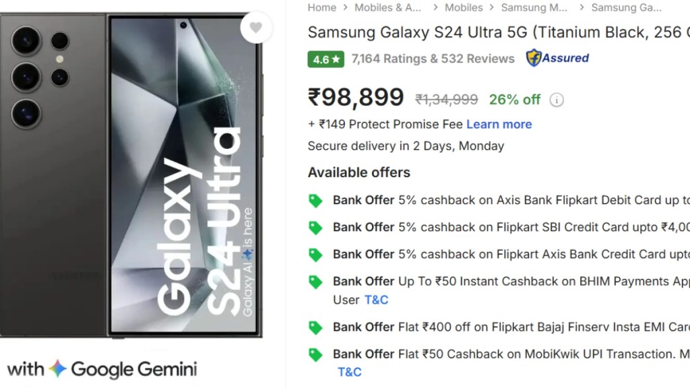
Task: Click tag icon beside Axis Debit Card offer
Action: (x=315, y=201)
